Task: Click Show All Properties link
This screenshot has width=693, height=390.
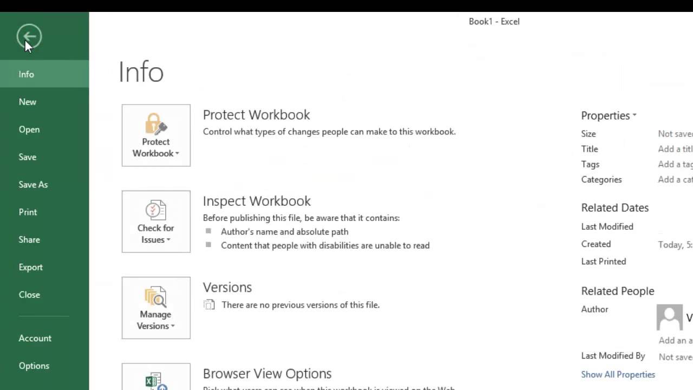Action: [x=618, y=374]
